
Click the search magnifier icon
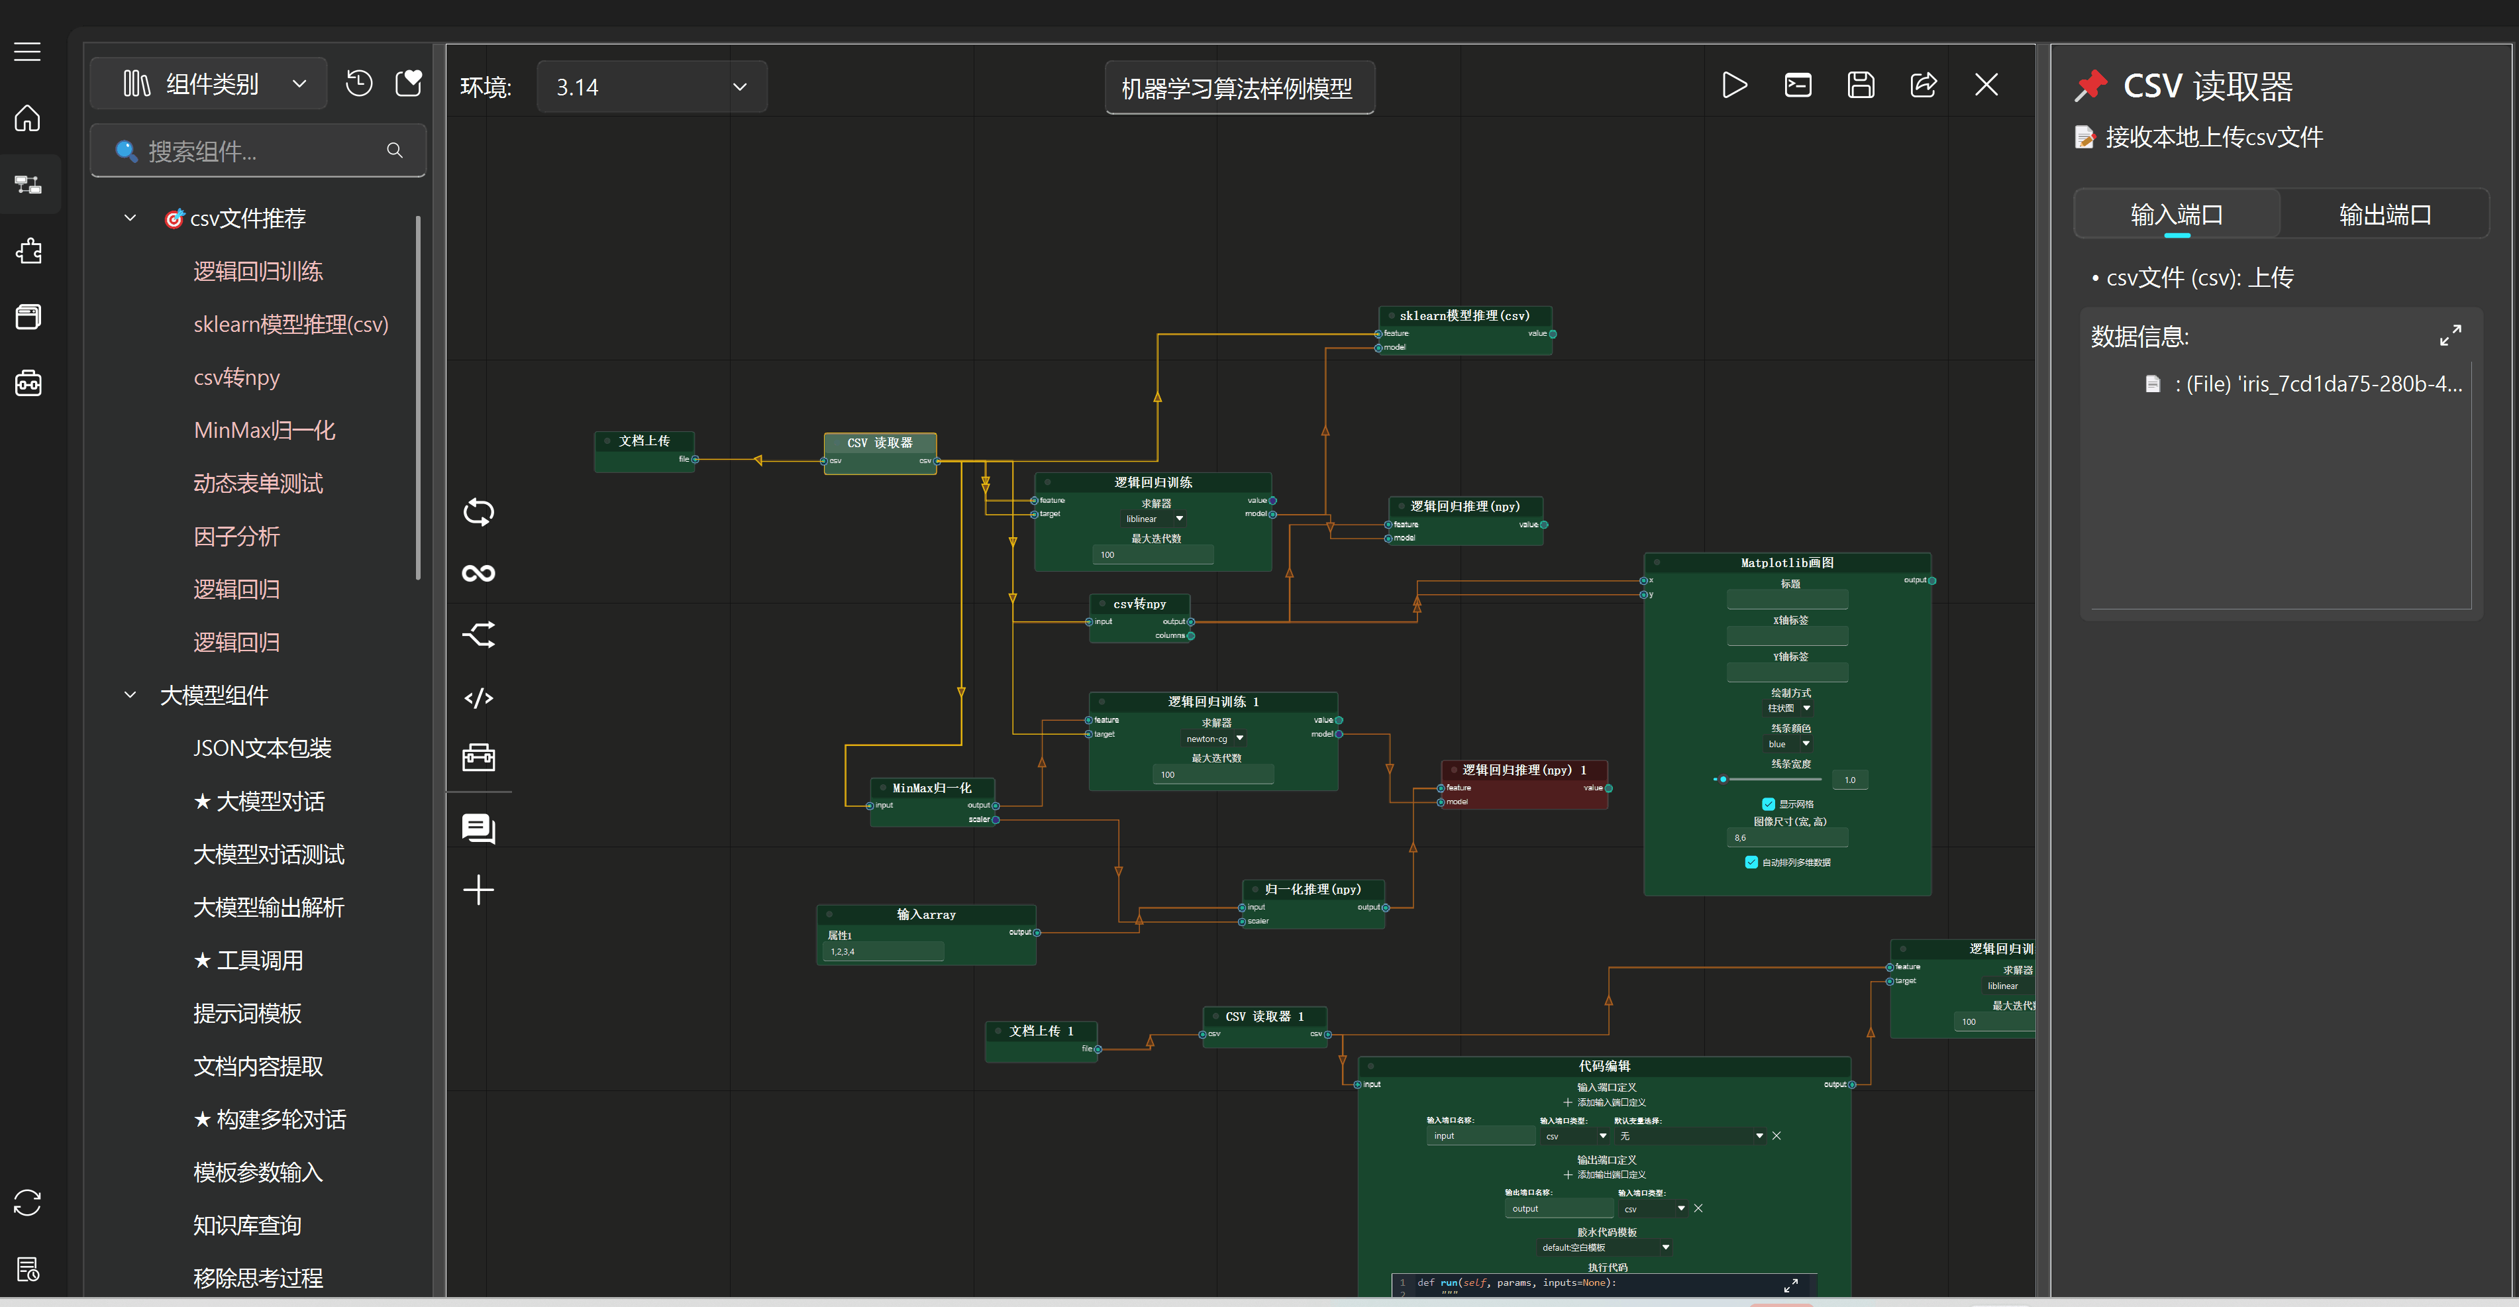coord(395,150)
